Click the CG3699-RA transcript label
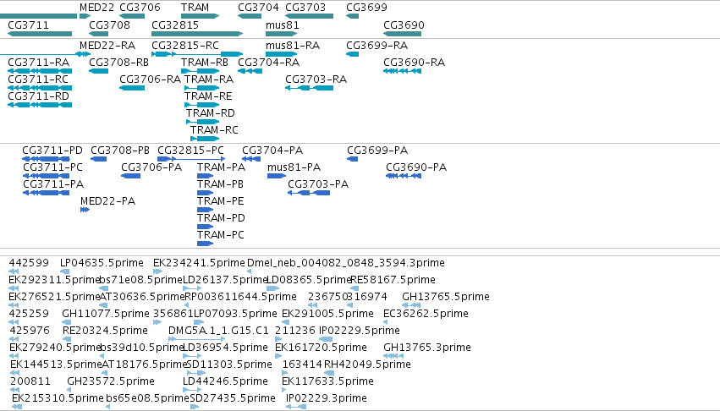The image size is (720, 411). [376, 46]
